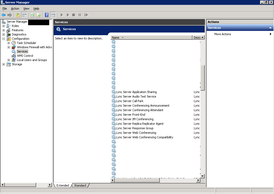The height and width of the screenshot is (194, 274).
Task: Expand the Task Scheduler node
Action: (x=9, y=43)
